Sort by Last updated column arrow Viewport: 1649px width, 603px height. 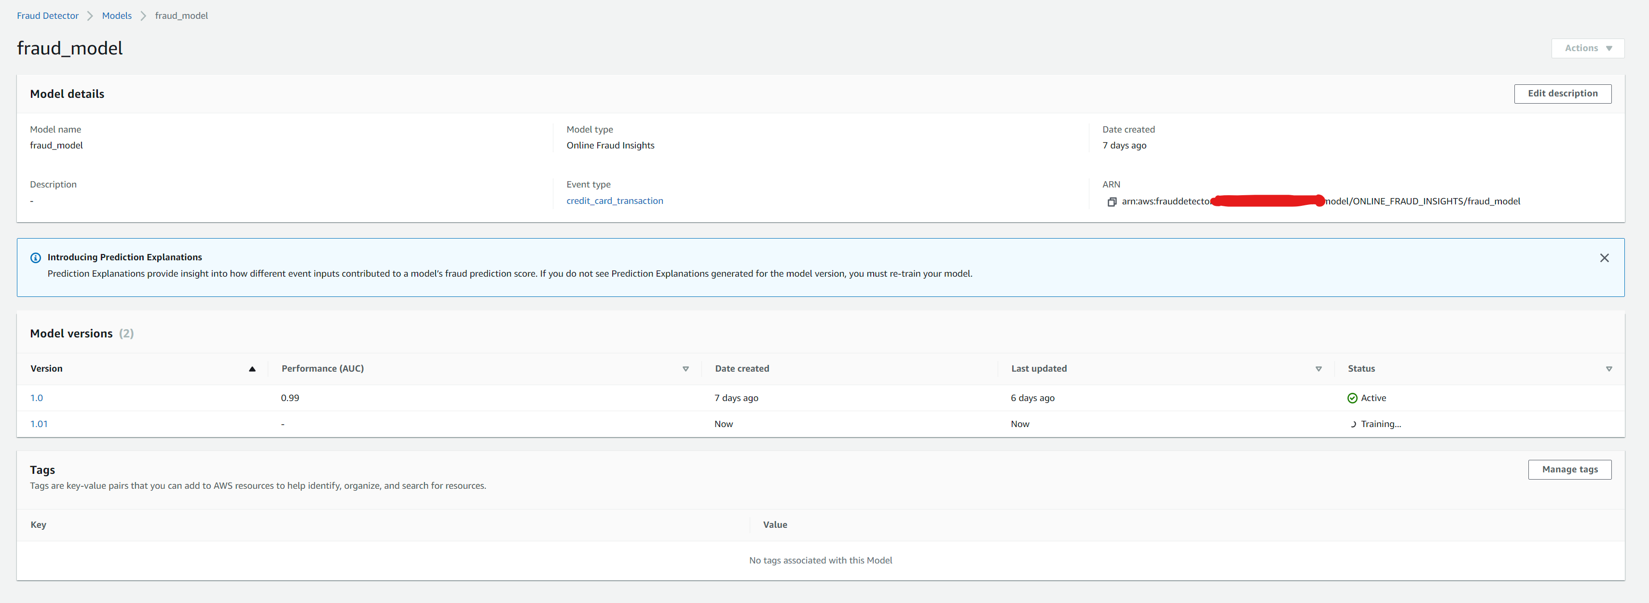click(x=1318, y=369)
